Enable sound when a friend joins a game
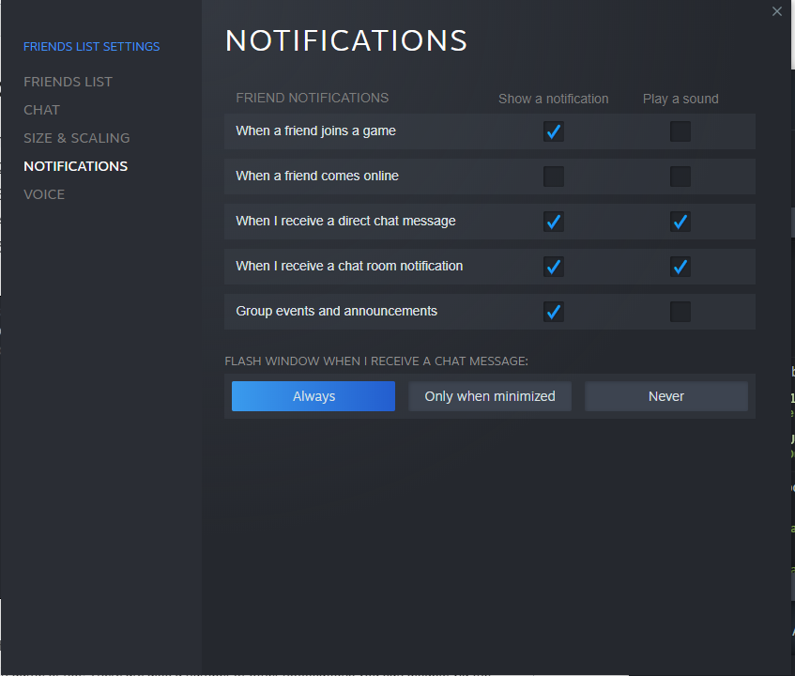The width and height of the screenshot is (795, 676). click(x=680, y=131)
